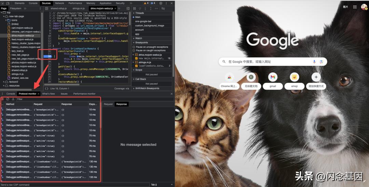Click the Step out button
369x187 pixels.
[x=151, y=9]
